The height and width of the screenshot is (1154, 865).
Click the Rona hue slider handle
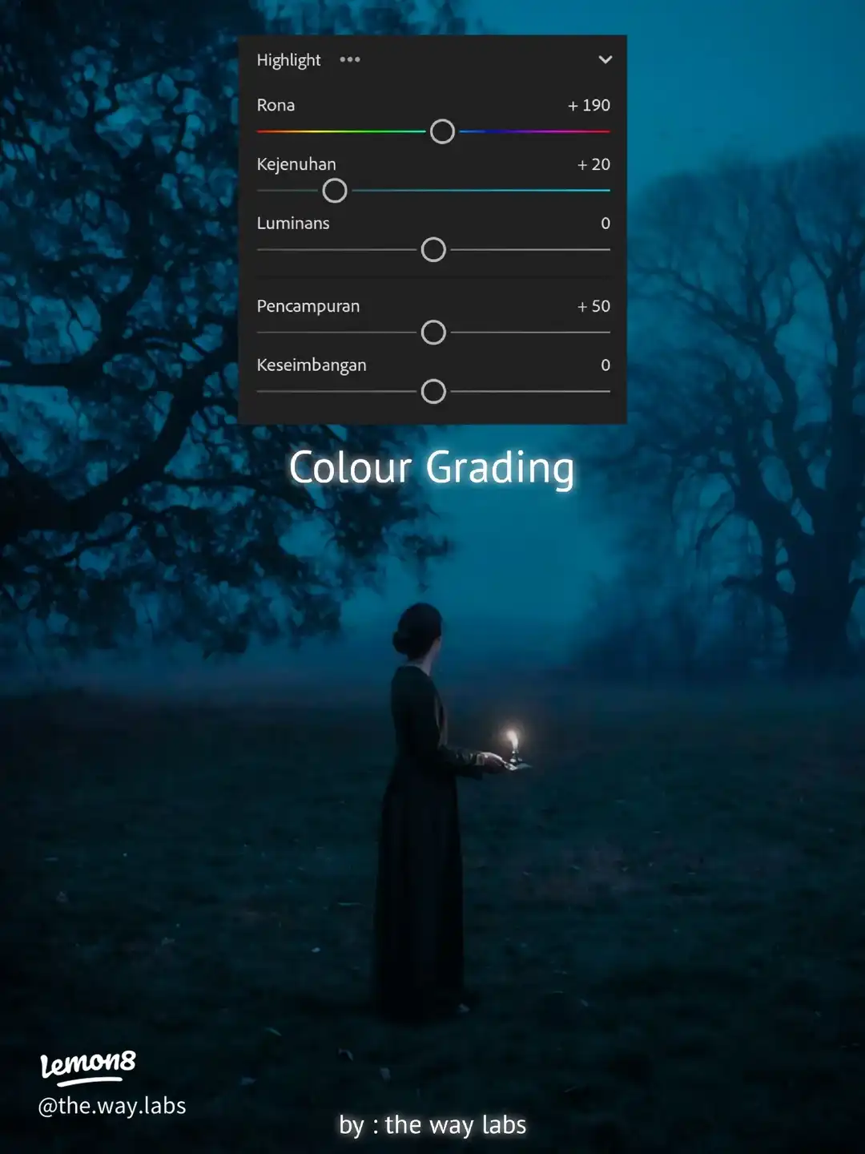442,131
